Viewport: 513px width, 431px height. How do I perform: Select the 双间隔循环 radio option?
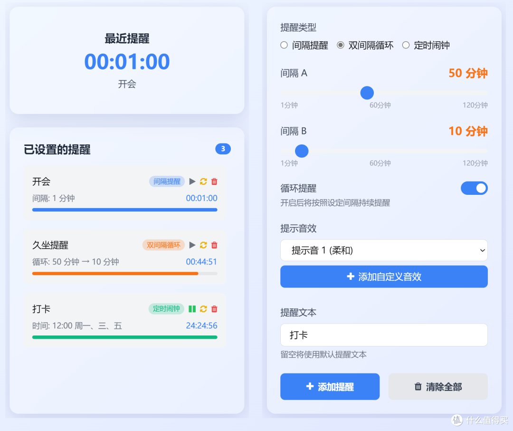coord(341,45)
